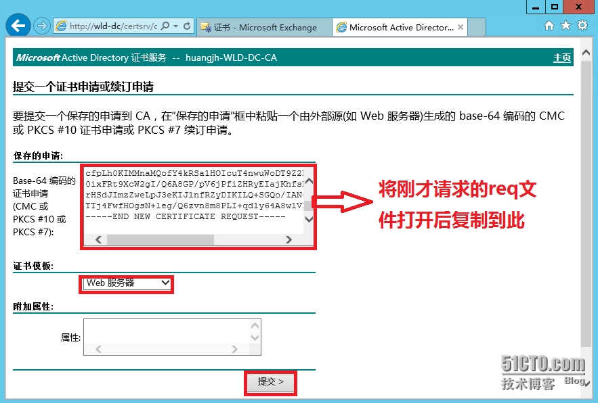Click the page scrollbar down arrow
This screenshot has height=403, width=598.
pyautogui.click(x=586, y=383)
